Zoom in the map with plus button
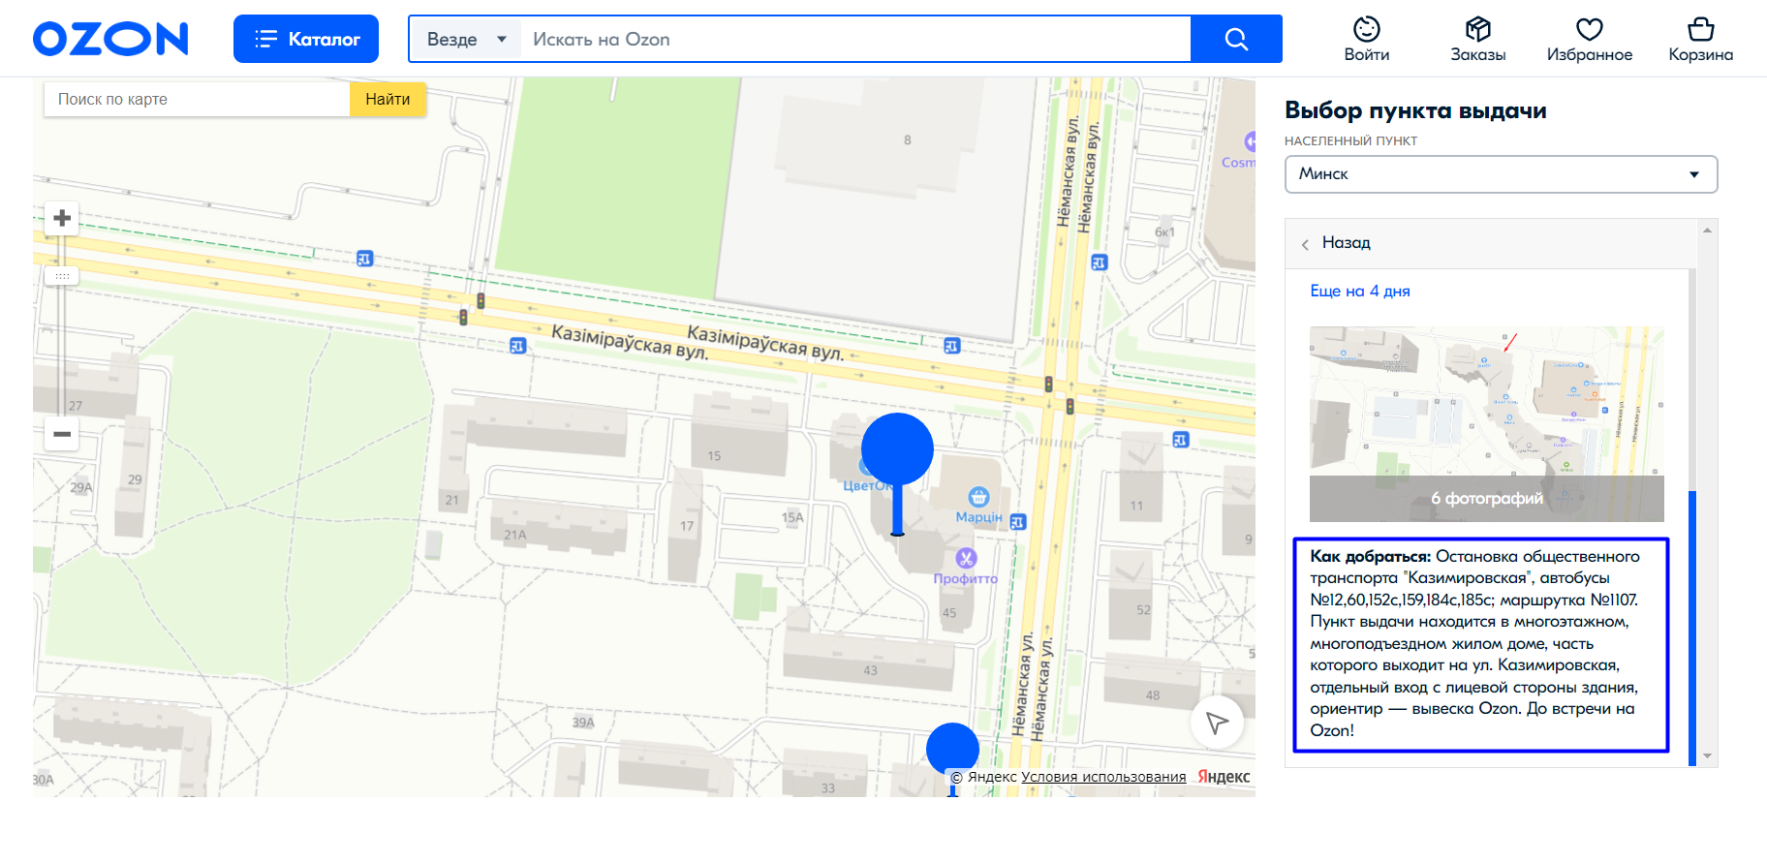Image resolution: width=1767 pixels, height=863 pixels. [x=62, y=218]
